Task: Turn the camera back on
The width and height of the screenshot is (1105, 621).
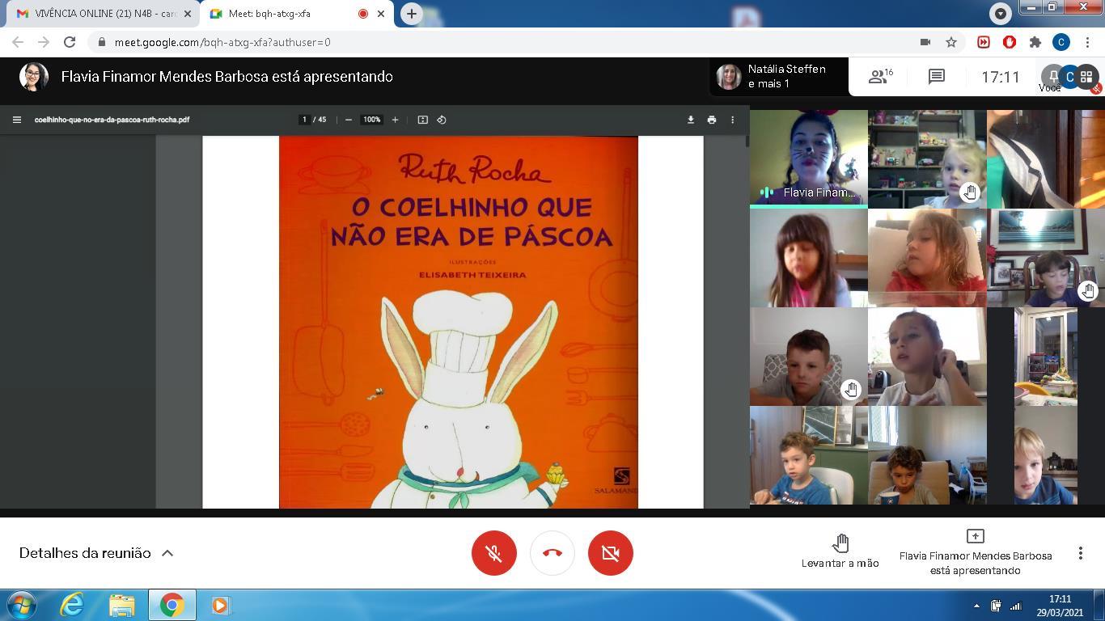Action: 611,553
